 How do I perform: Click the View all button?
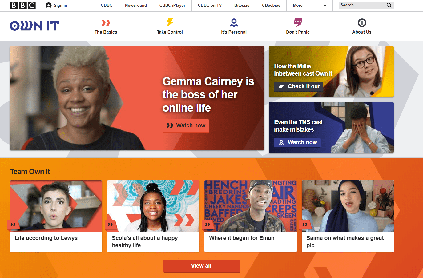coord(202,266)
